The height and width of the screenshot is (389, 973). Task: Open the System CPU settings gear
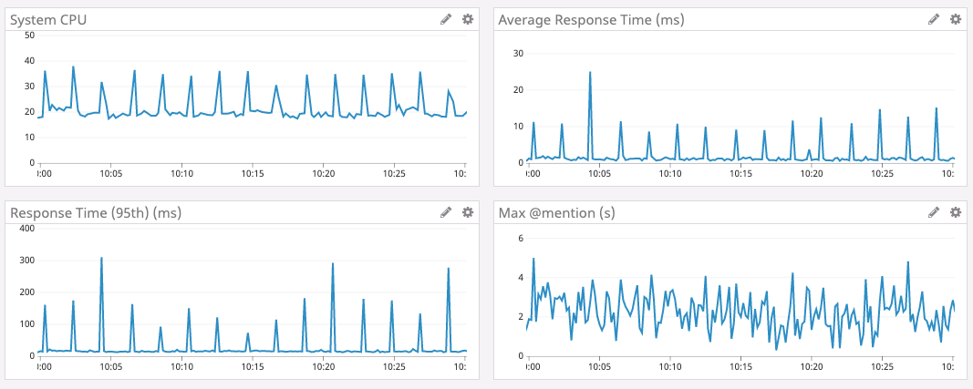tap(468, 19)
